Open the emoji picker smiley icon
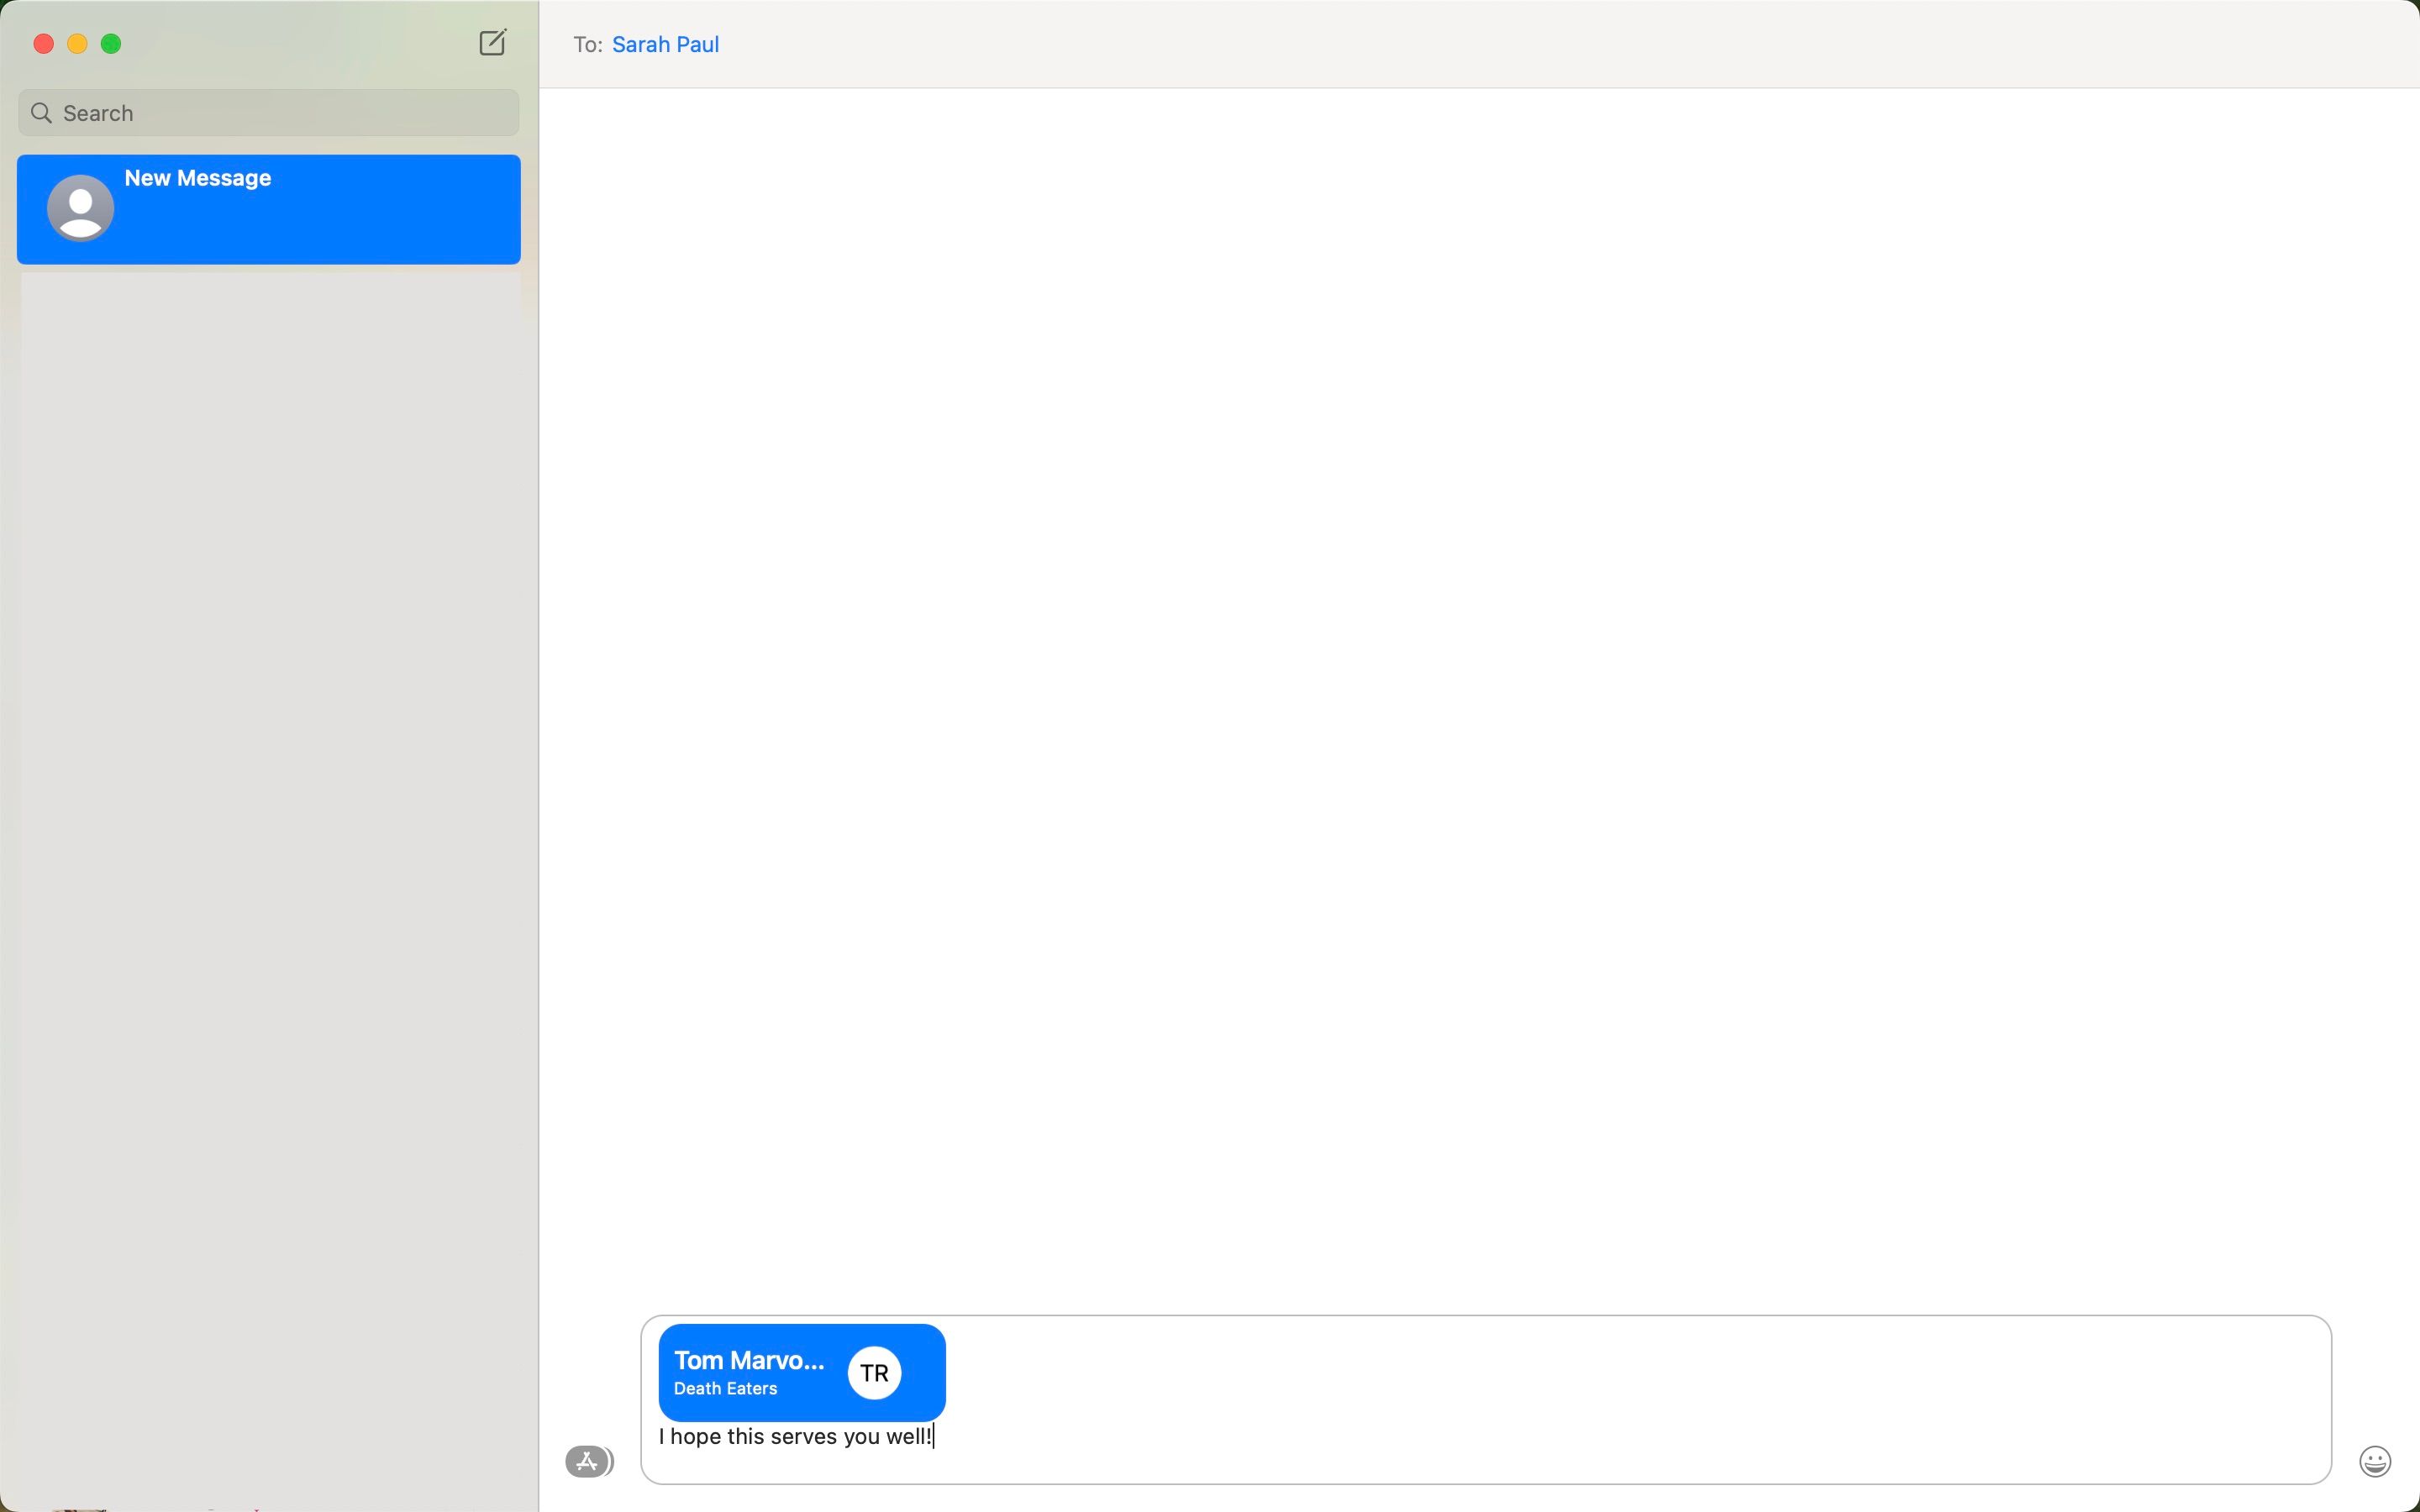The width and height of the screenshot is (2420, 1512). coord(2374,1461)
